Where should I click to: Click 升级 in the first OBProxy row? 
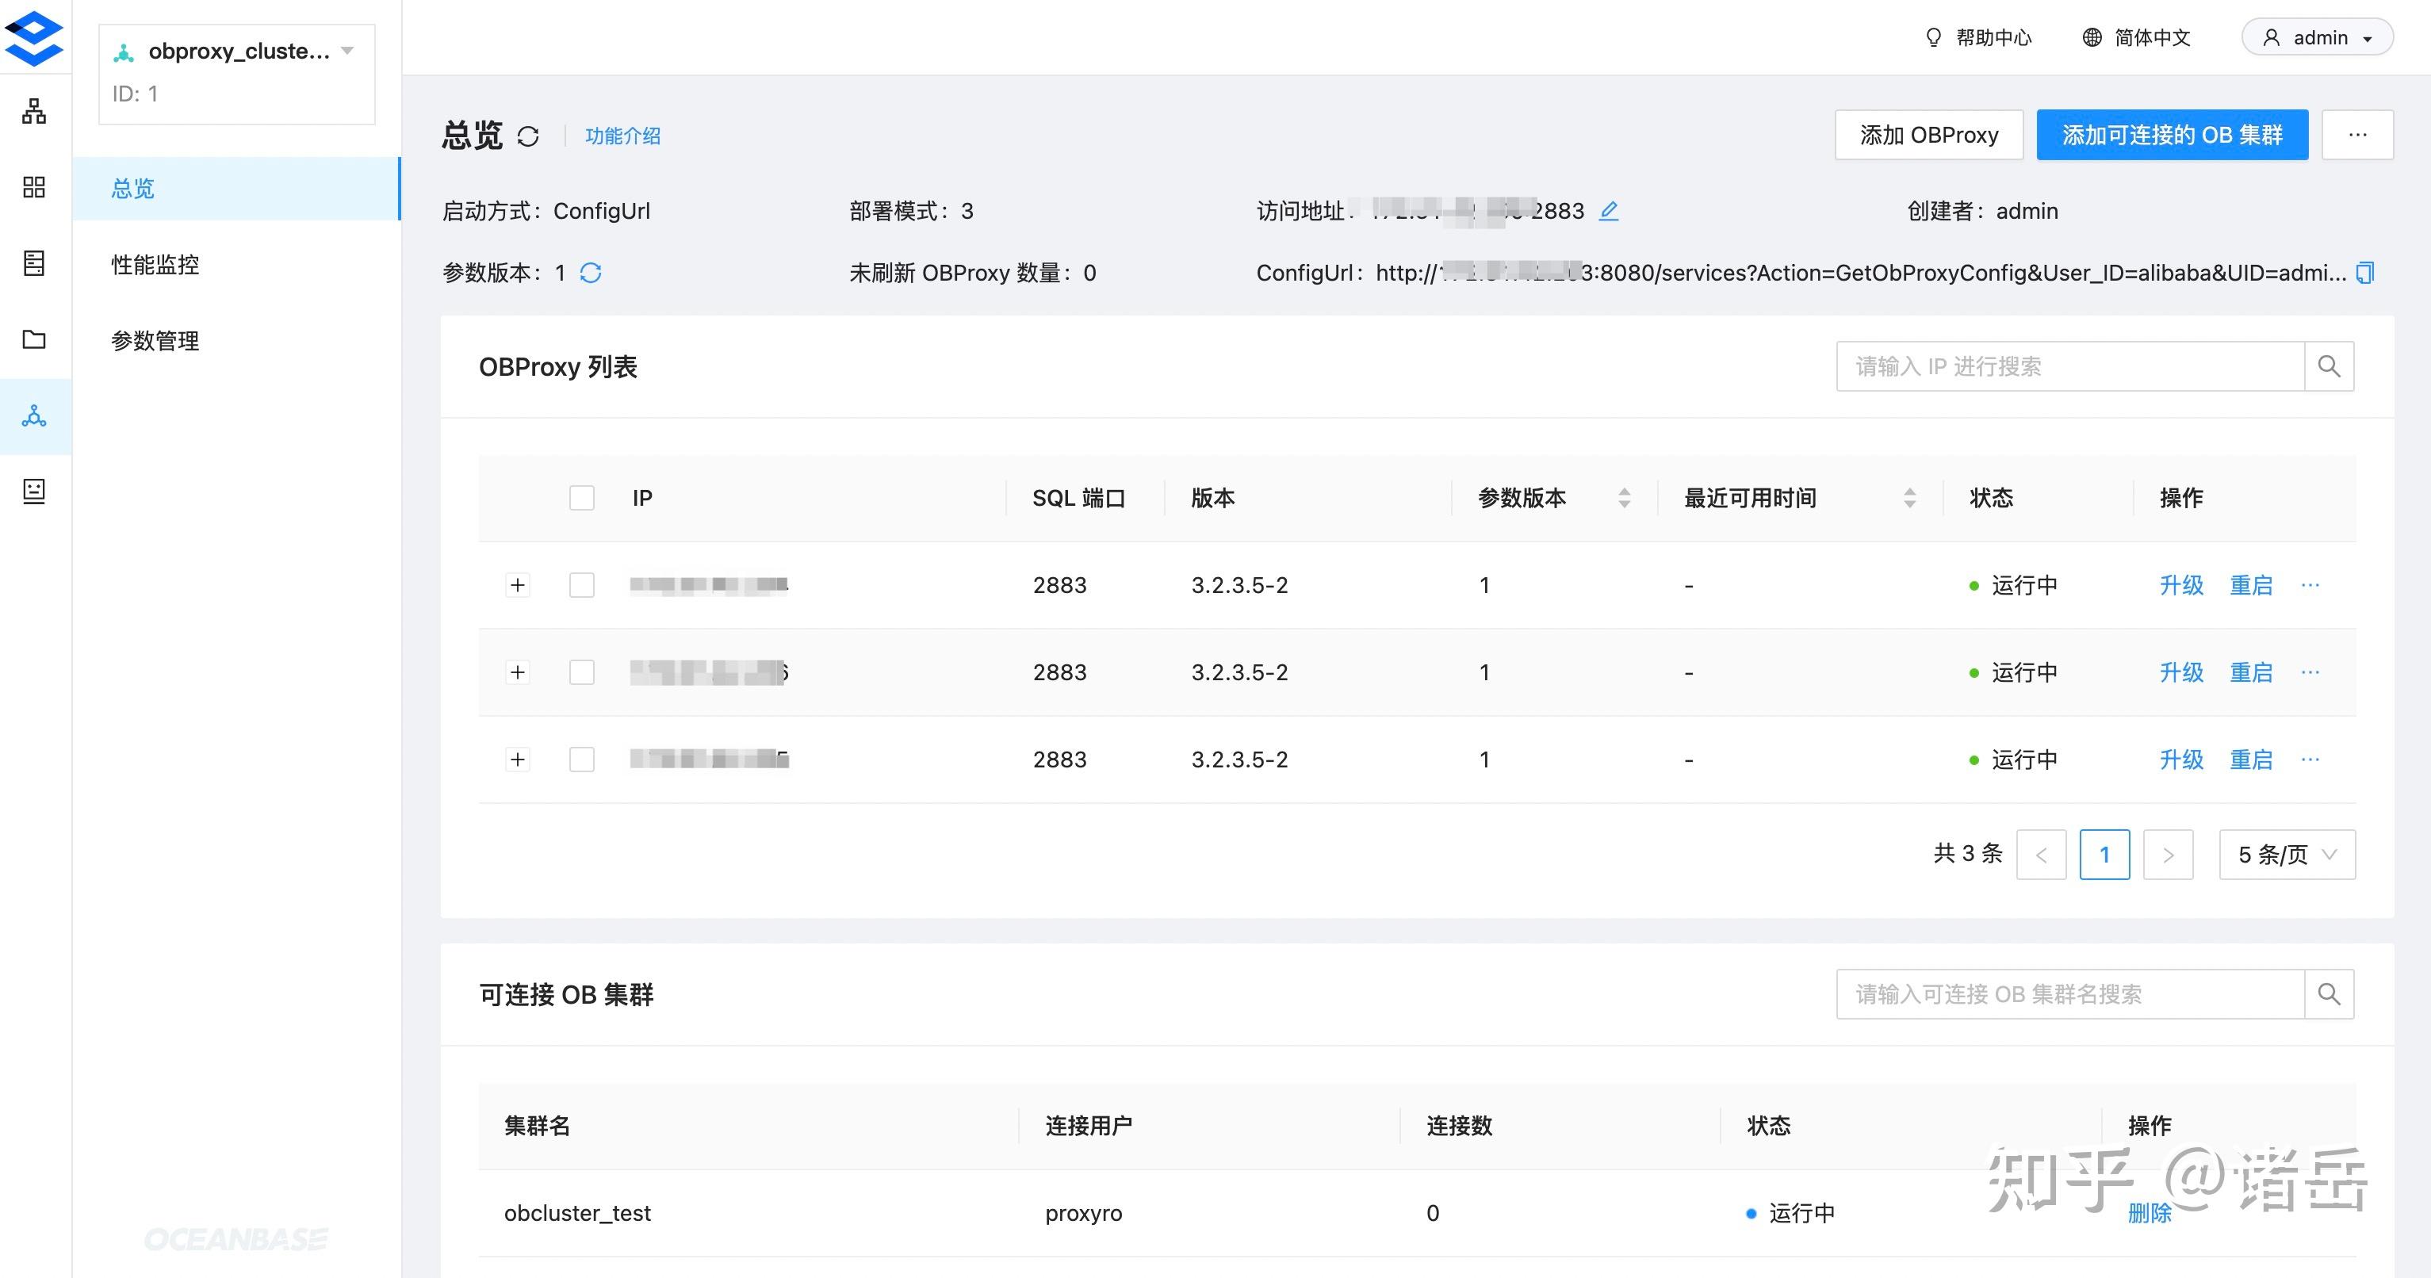[x=2182, y=585]
